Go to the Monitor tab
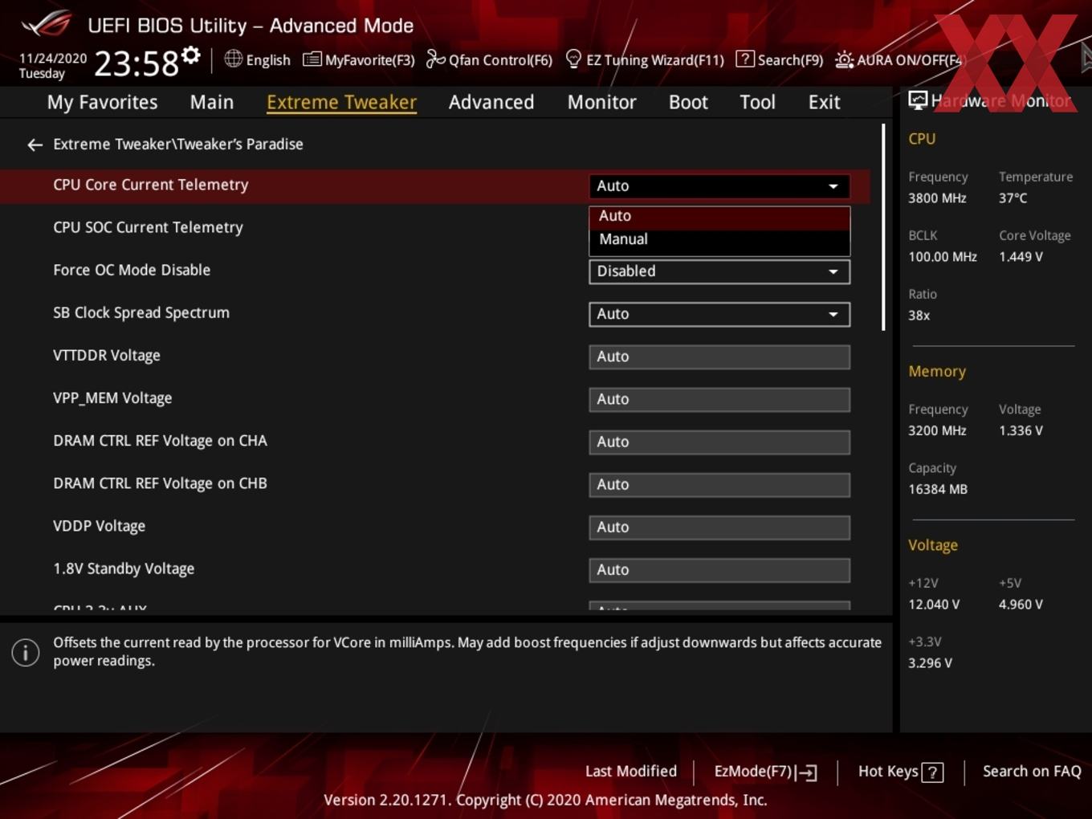 pyautogui.click(x=602, y=102)
